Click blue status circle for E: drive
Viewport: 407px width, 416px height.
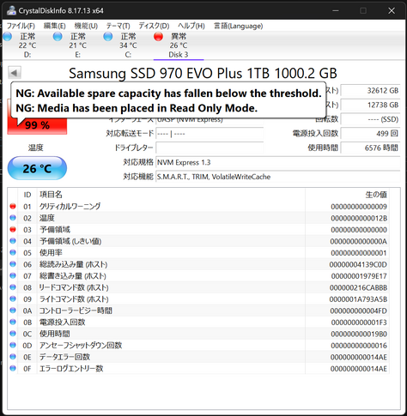pos(58,37)
